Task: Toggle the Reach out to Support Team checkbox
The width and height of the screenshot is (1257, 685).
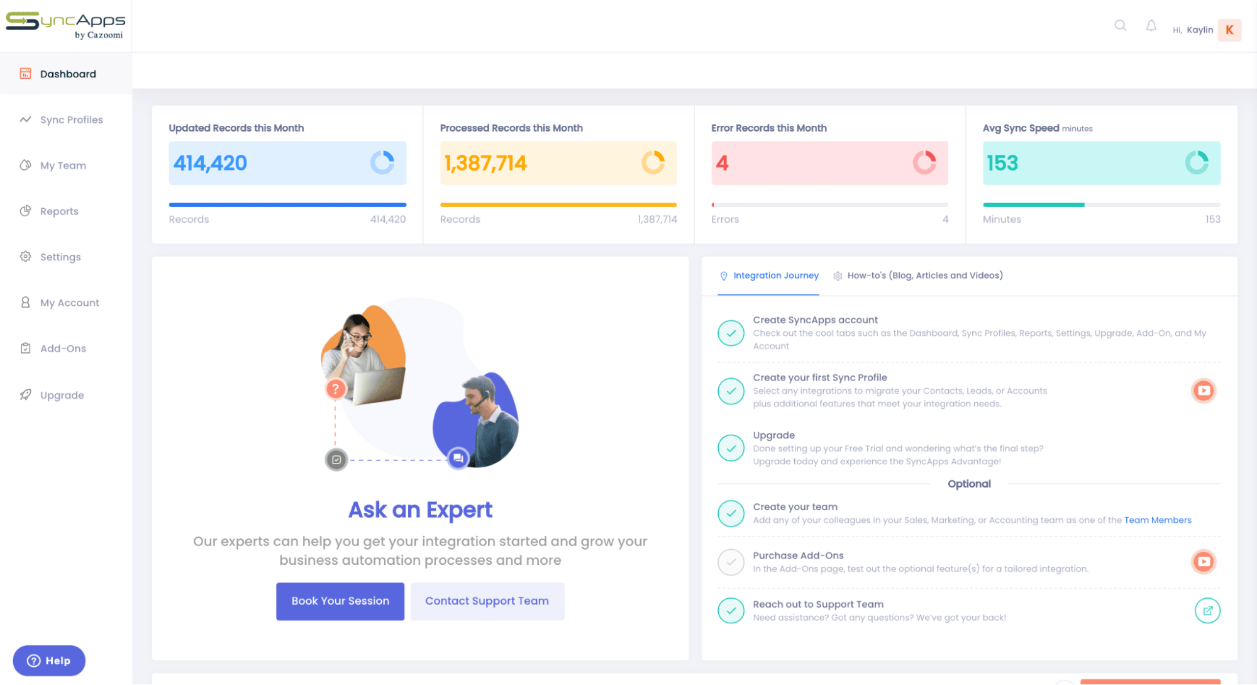Action: pos(730,609)
